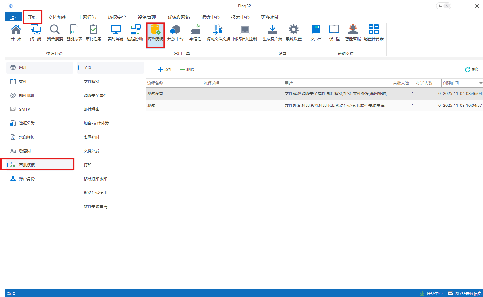483x297 pixels.
Task: Open the application menu at top left
Action: (x=13, y=17)
